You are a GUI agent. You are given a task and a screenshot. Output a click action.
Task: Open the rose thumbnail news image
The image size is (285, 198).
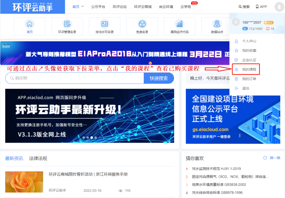[24, 182]
